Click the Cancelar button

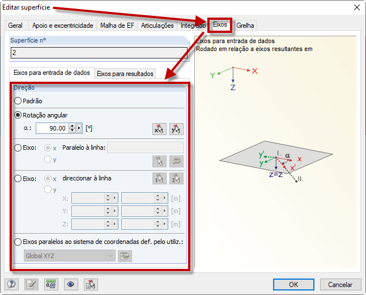click(340, 284)
